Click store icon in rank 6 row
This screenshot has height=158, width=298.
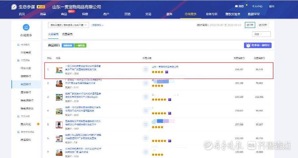point(146,138)
